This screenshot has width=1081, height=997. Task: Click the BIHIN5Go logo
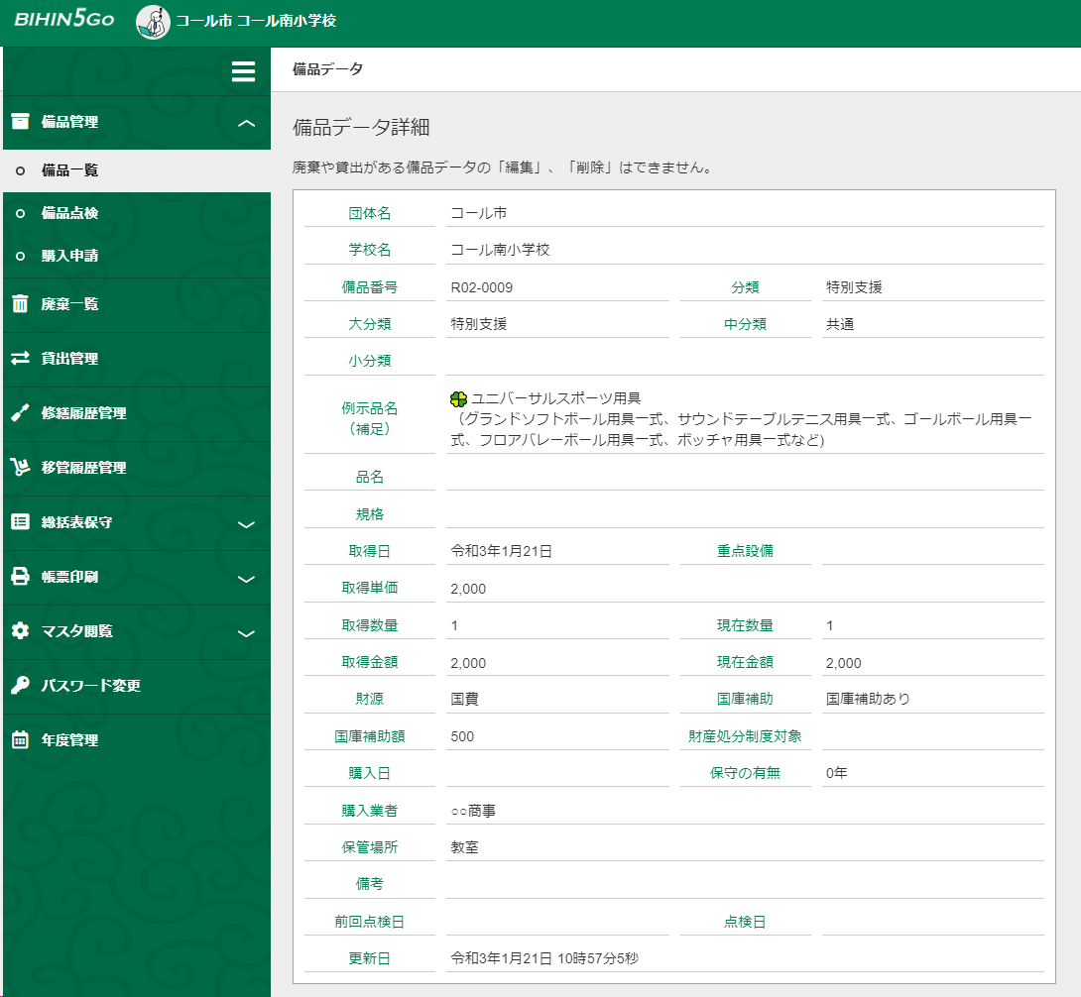[64, 21]
